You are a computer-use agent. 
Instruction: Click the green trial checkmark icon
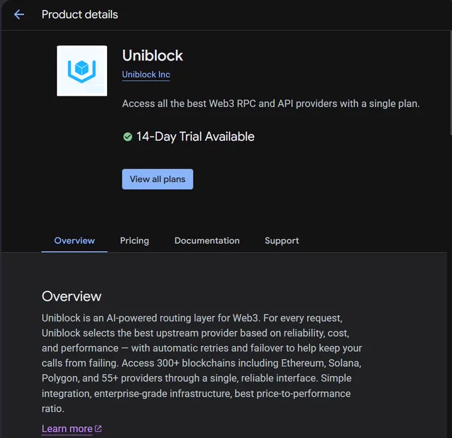pyautogui.click(x=128, y=137)
